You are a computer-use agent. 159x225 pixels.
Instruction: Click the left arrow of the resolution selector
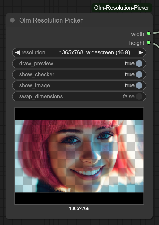tap(17, 52)
